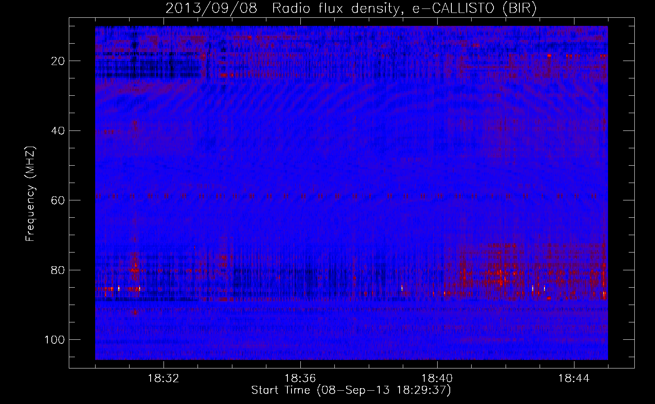This screenshot has width=655, height=404.
Task: Click the 'Frequency (MHZ)' axis label
Action: coord(30,194)
